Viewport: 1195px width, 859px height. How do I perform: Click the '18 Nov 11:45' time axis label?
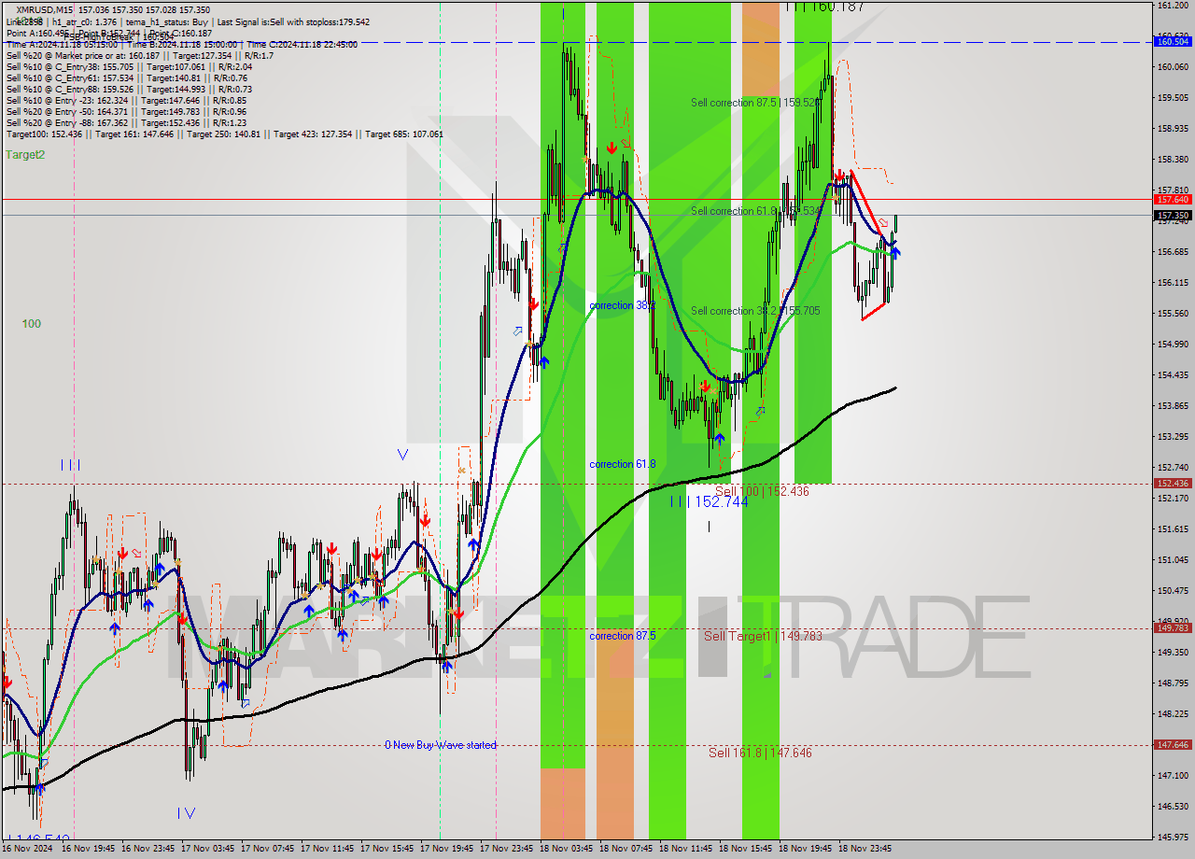[686, 850]
